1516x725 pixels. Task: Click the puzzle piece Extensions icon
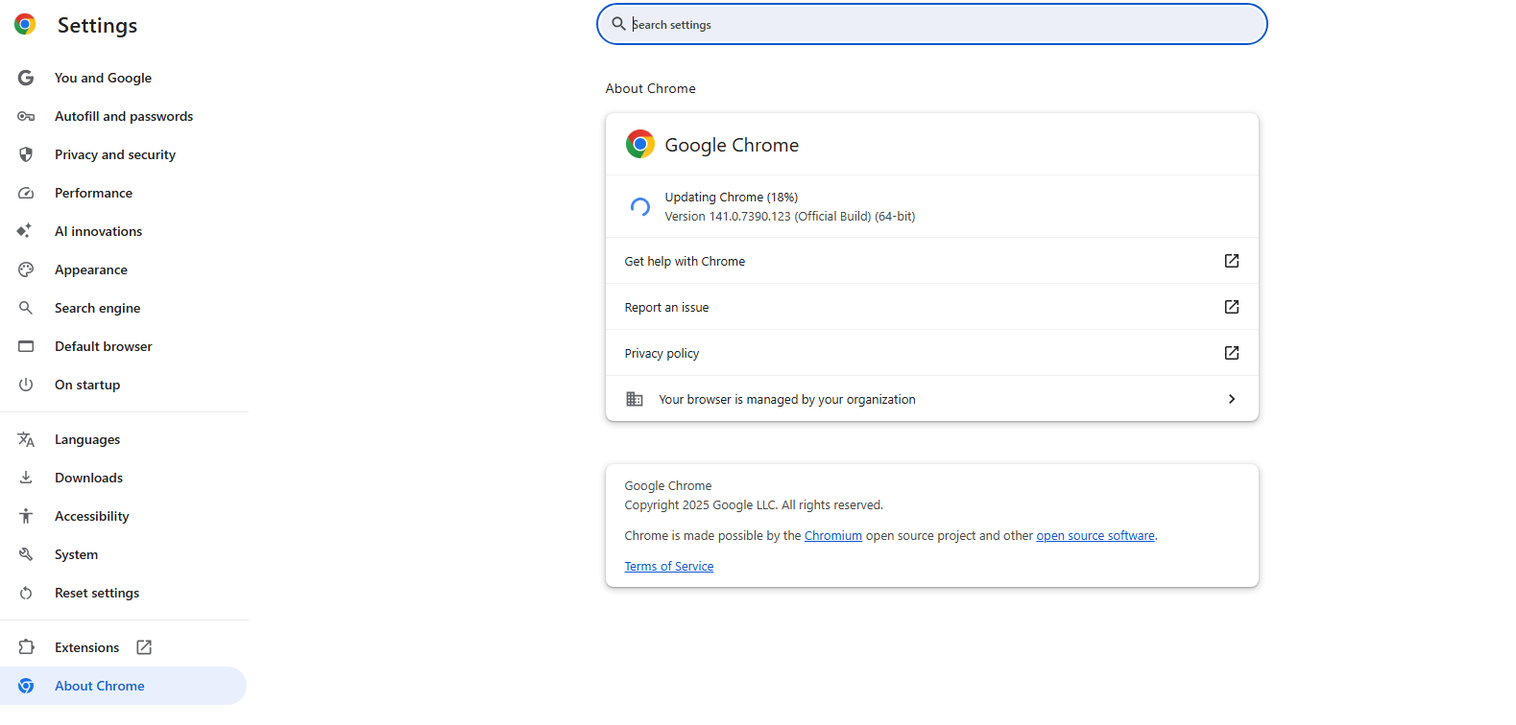coord(26,647)
